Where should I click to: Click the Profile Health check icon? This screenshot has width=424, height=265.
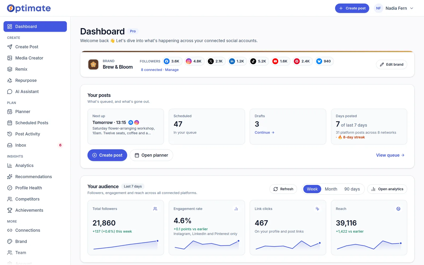(x=10, y=188)
